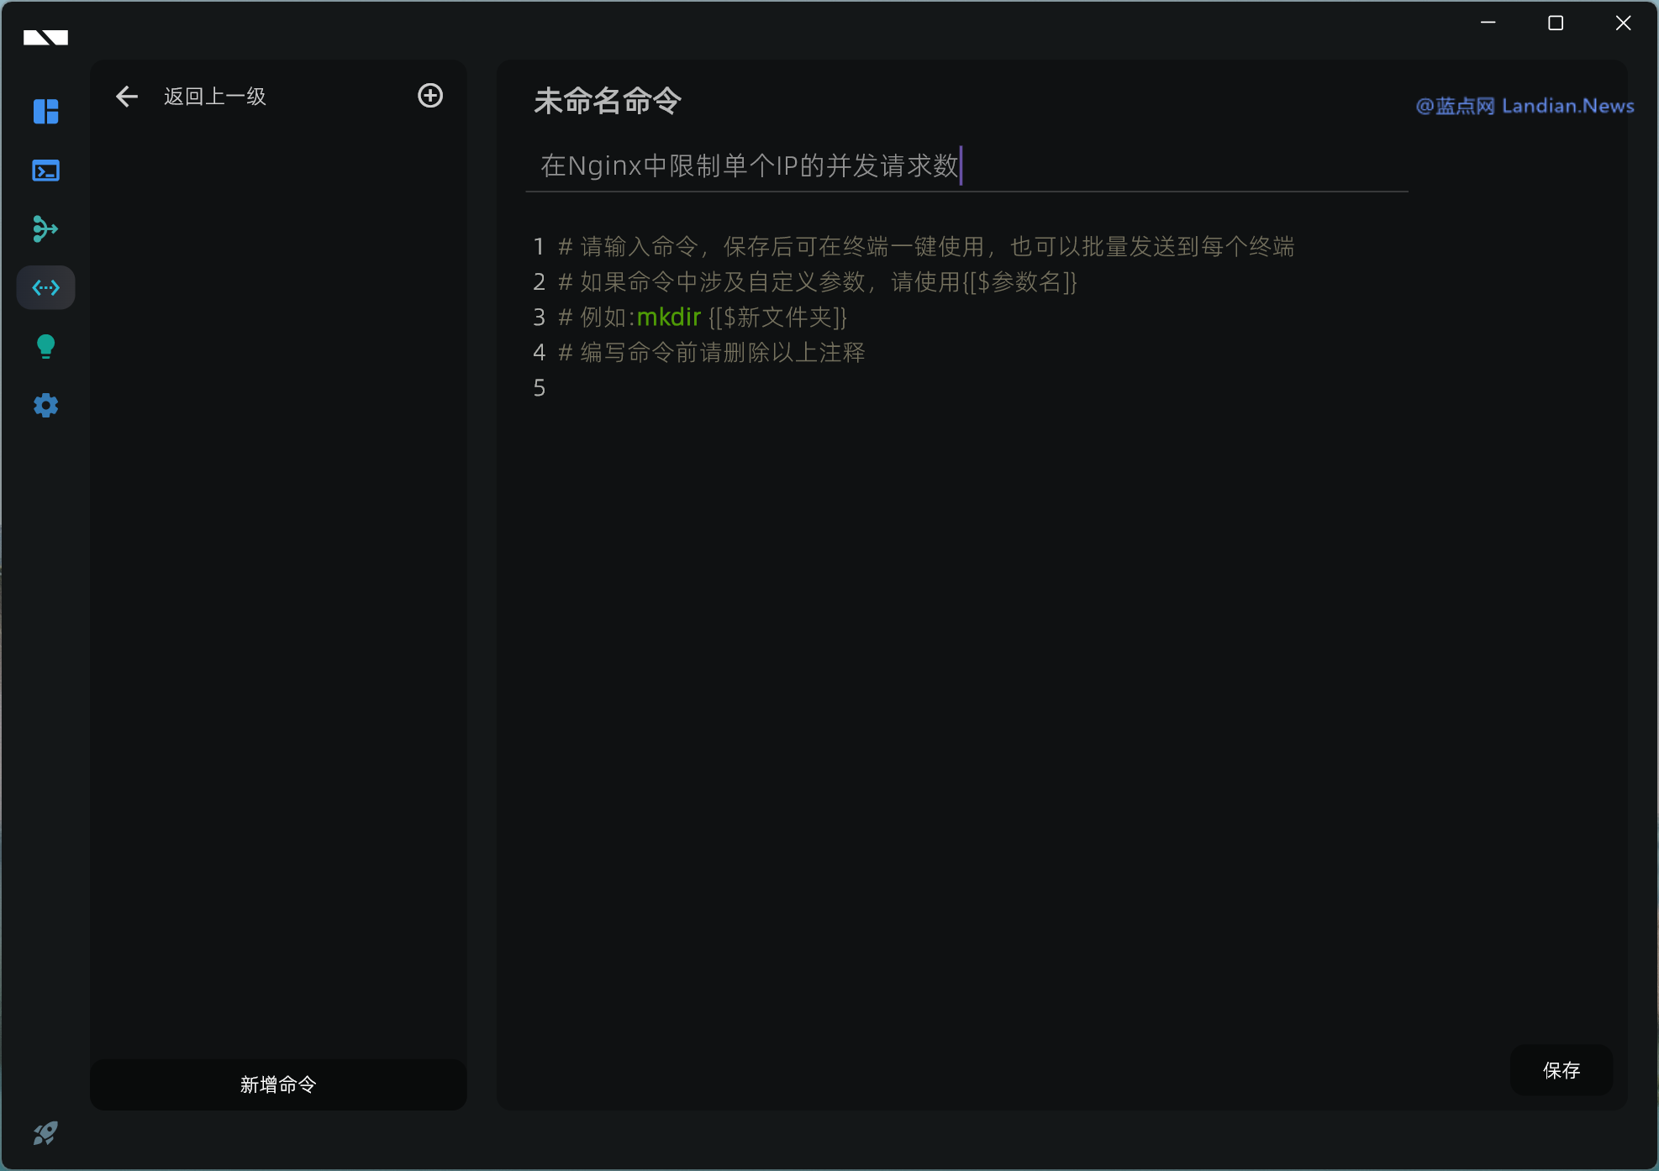This screenshot has height=1171, width=1659.
Task: Click the 返回上一级 label
Action: click(215, 97)
